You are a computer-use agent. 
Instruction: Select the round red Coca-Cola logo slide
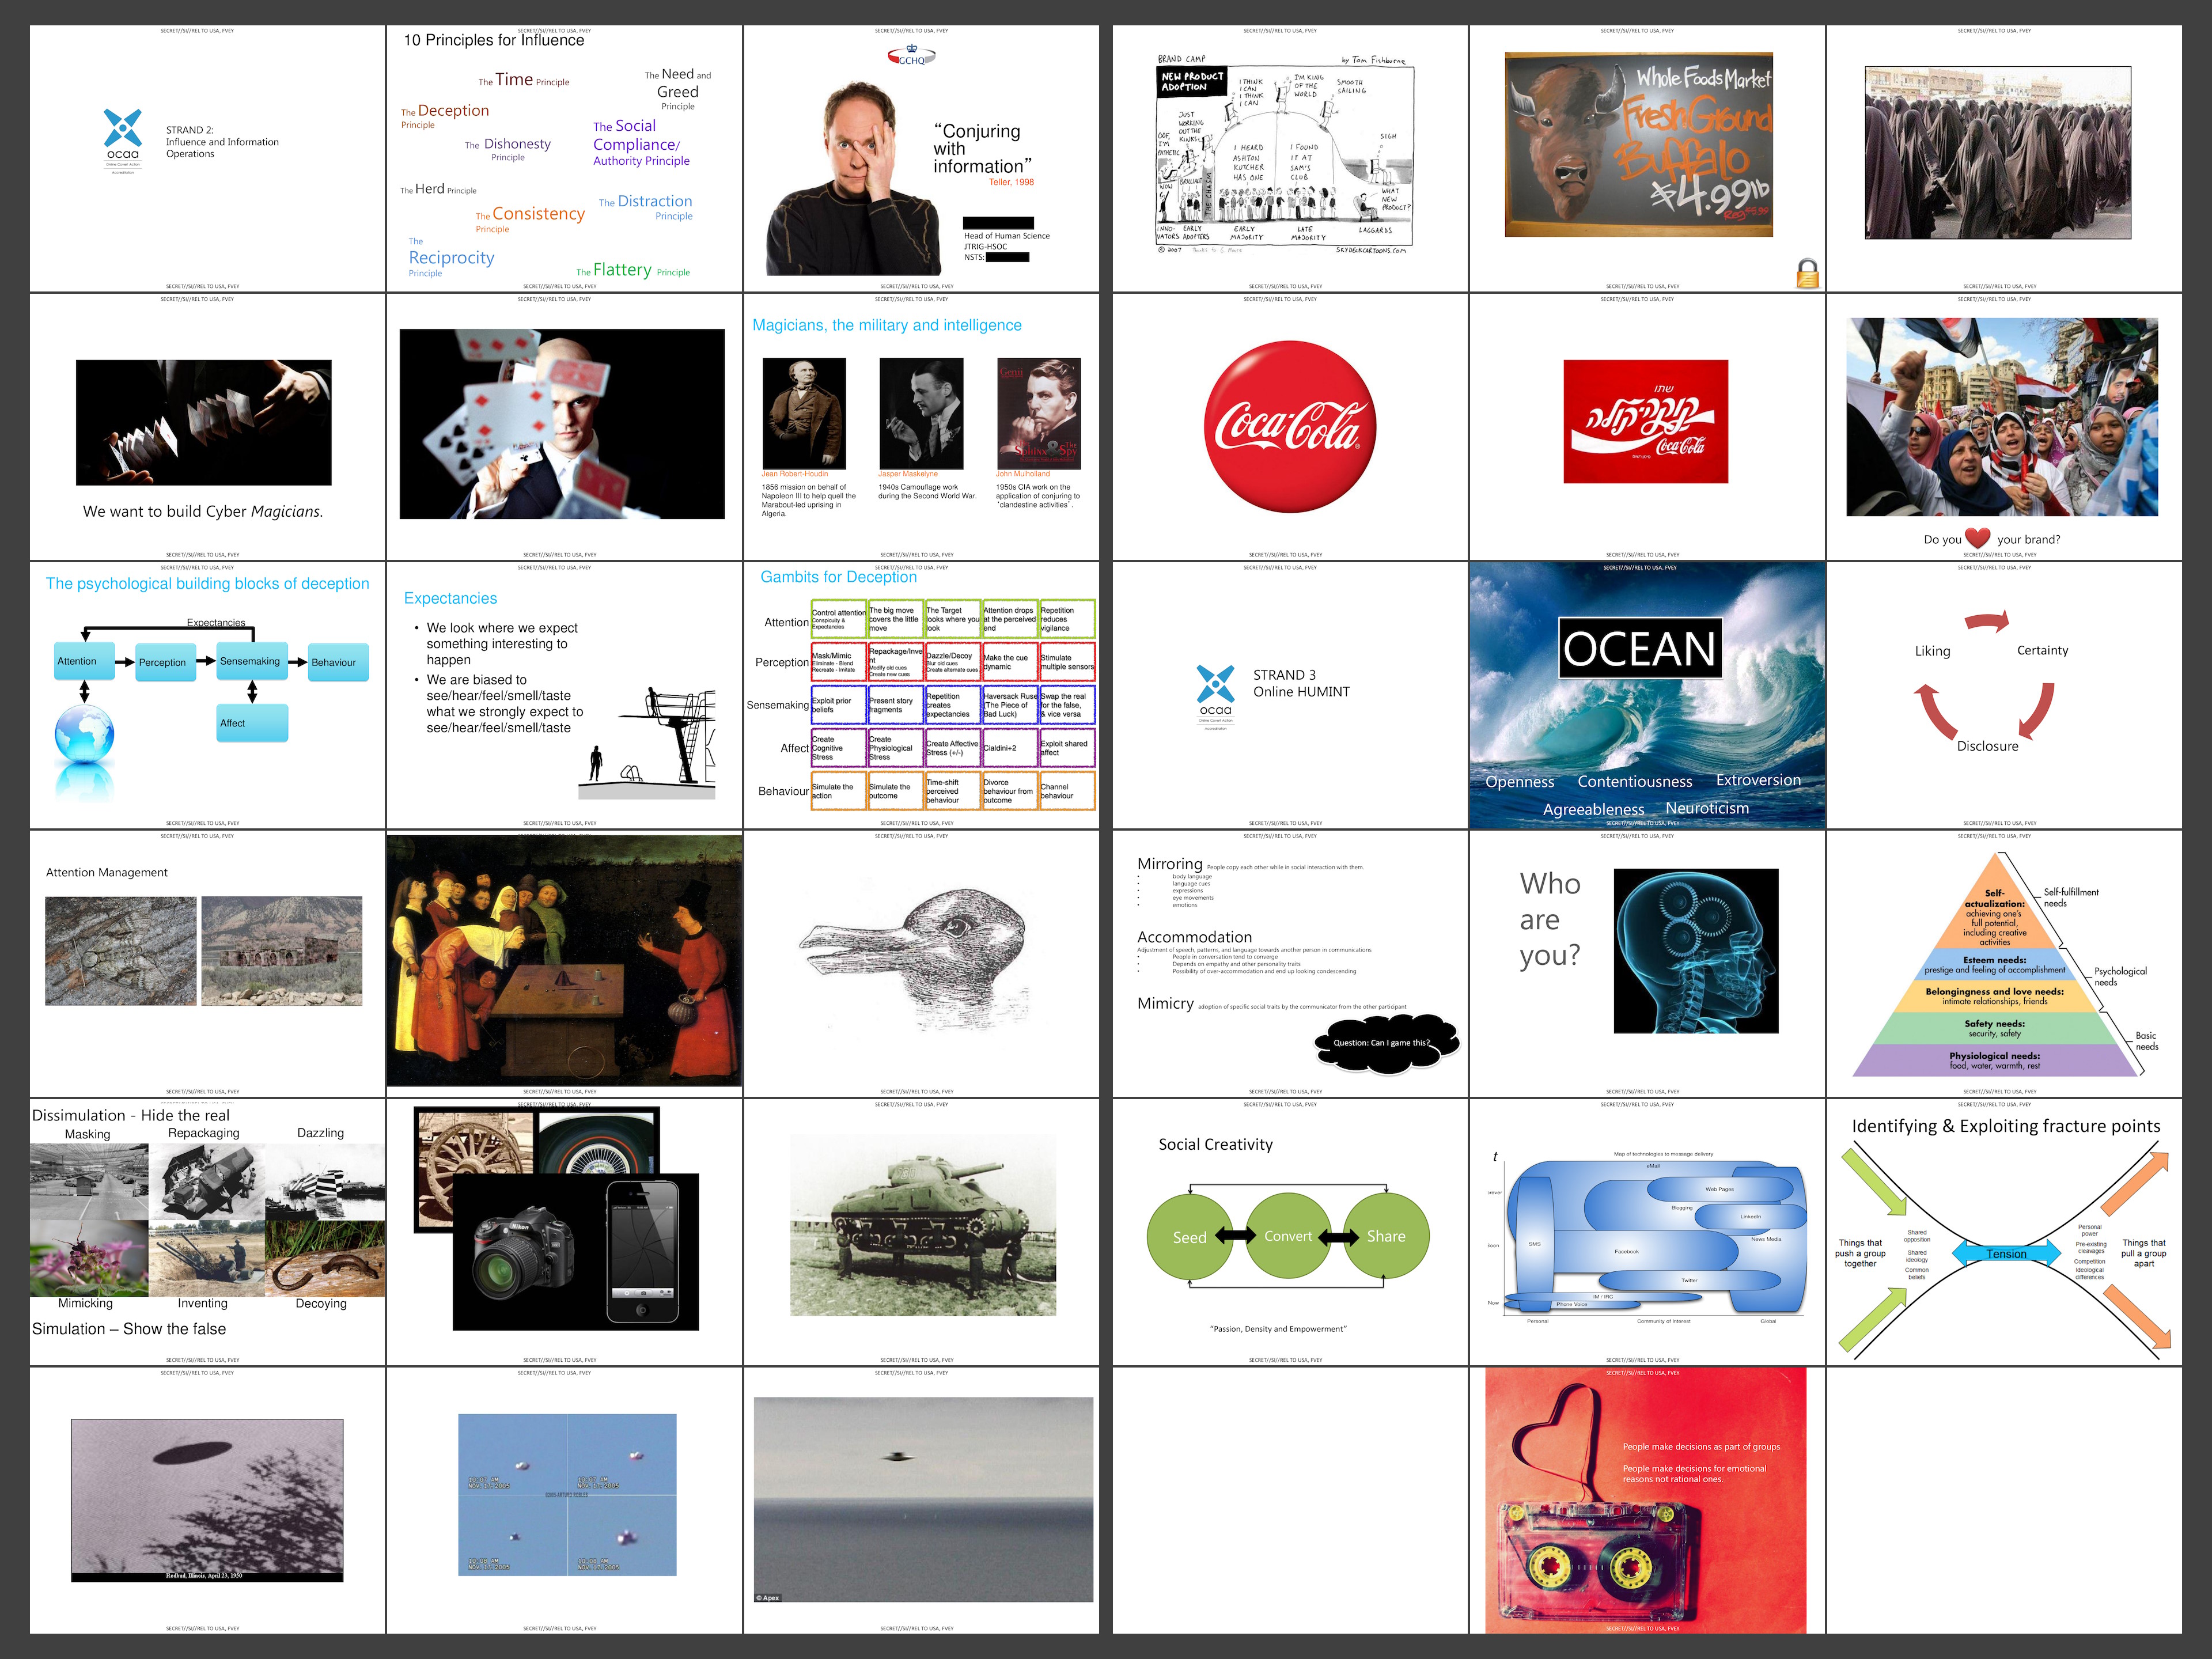[x=1290, y=427]
